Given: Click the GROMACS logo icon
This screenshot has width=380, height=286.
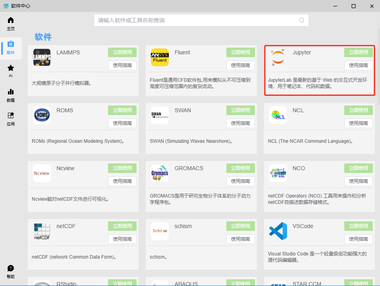Looking at the screenshot, I should [160, 173].
